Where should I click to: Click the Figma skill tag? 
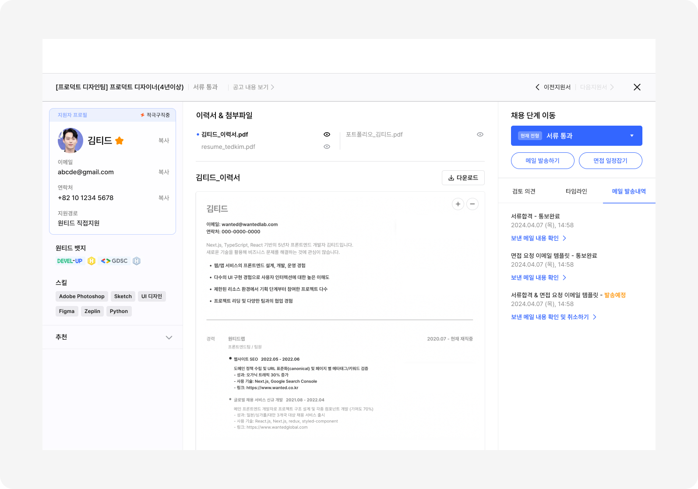[x=67, y=311]
